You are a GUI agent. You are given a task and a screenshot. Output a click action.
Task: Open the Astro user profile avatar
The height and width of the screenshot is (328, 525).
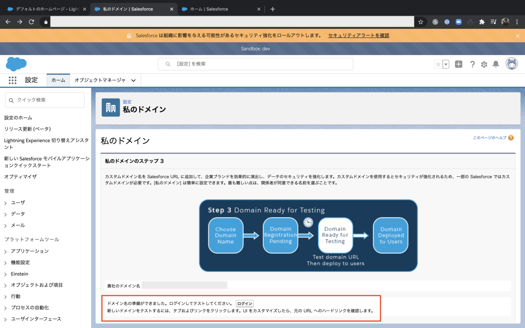coord(511,64)
